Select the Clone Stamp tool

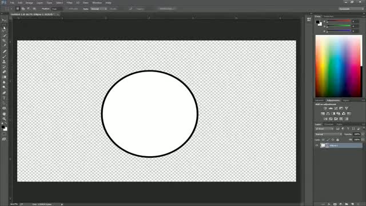point(4,62)
